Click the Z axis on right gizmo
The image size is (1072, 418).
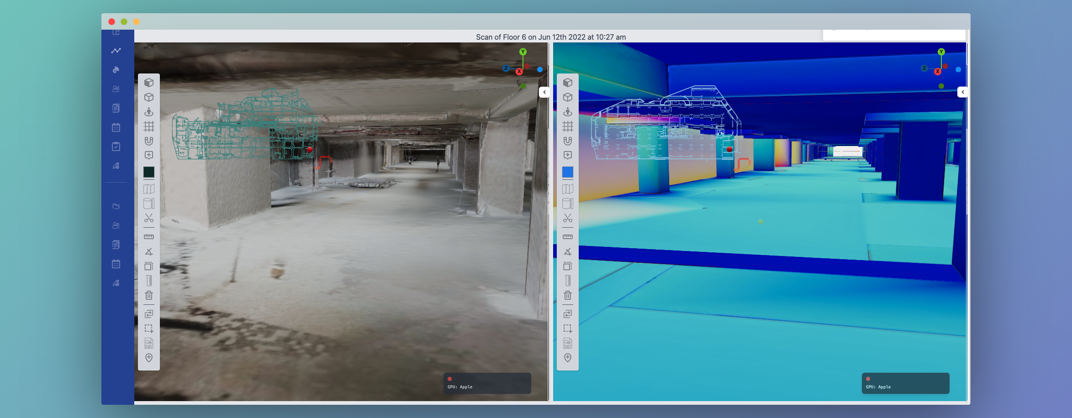[x=924, y=68]
